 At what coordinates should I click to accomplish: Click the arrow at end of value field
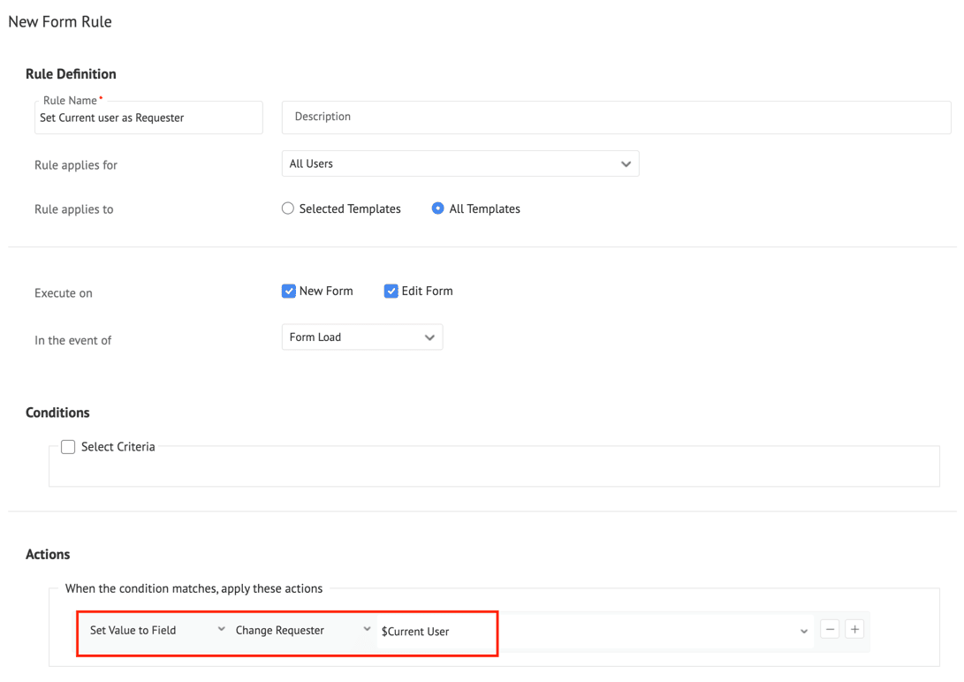(x=803, y=632)
